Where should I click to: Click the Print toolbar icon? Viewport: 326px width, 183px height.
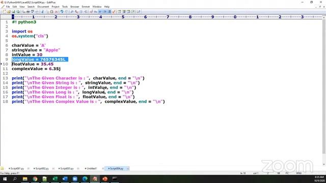[x=28, y=12]
